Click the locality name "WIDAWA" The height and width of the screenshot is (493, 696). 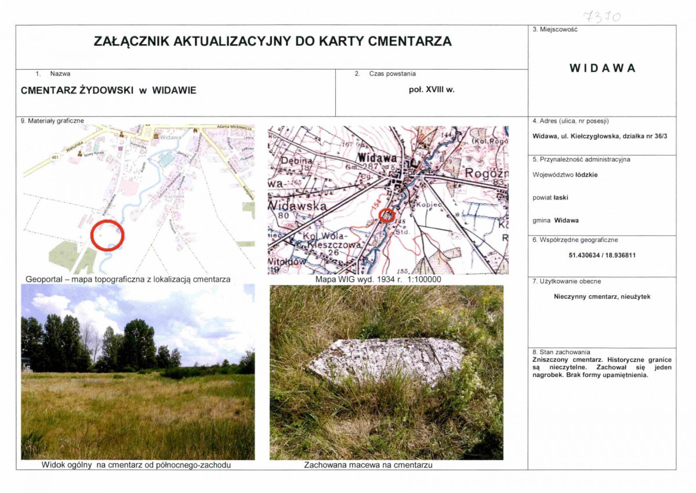pos(603,68)
